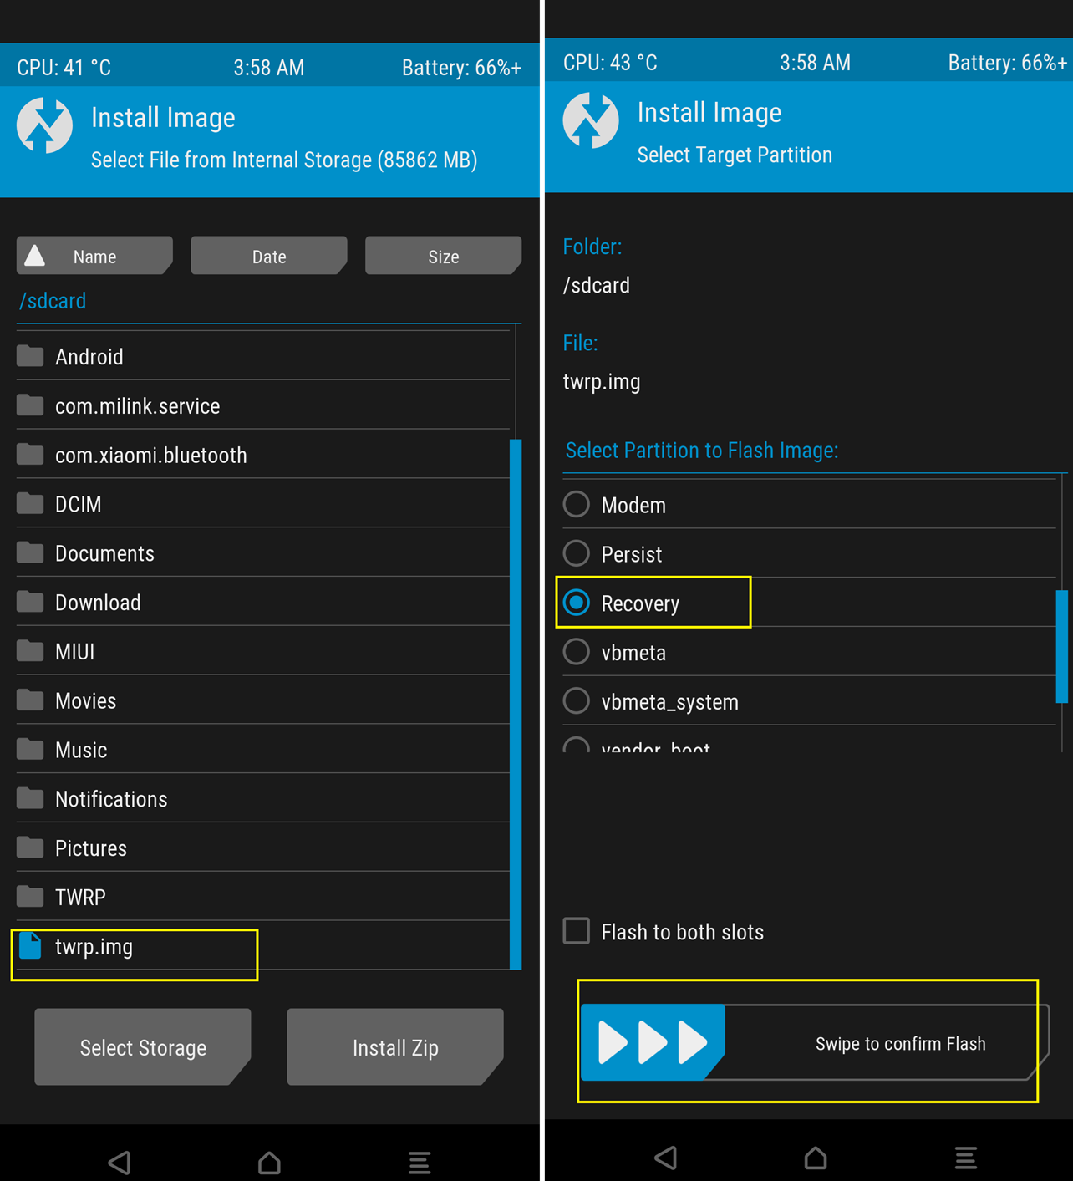Tap the TWRP logo in the left screen header

pyautogui.click(x=45, y=125)
